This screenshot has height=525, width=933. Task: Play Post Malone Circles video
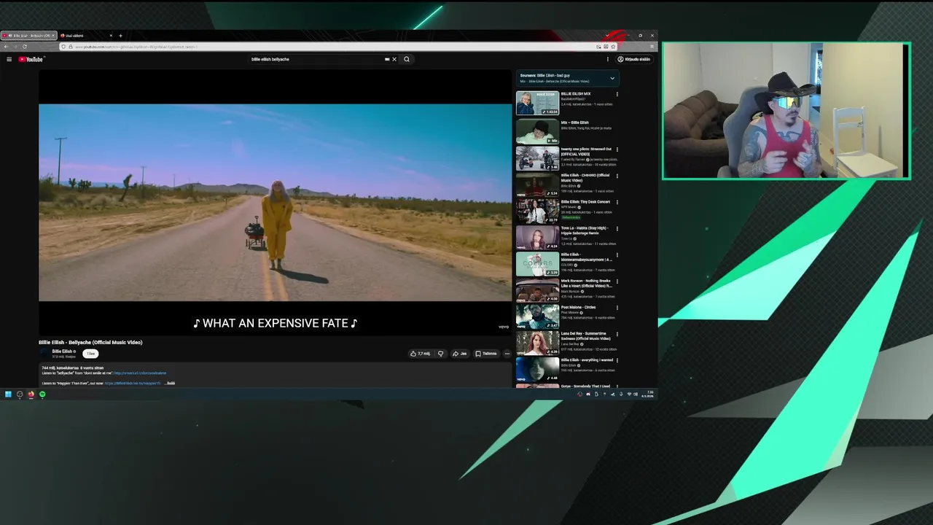click(537, 316)
